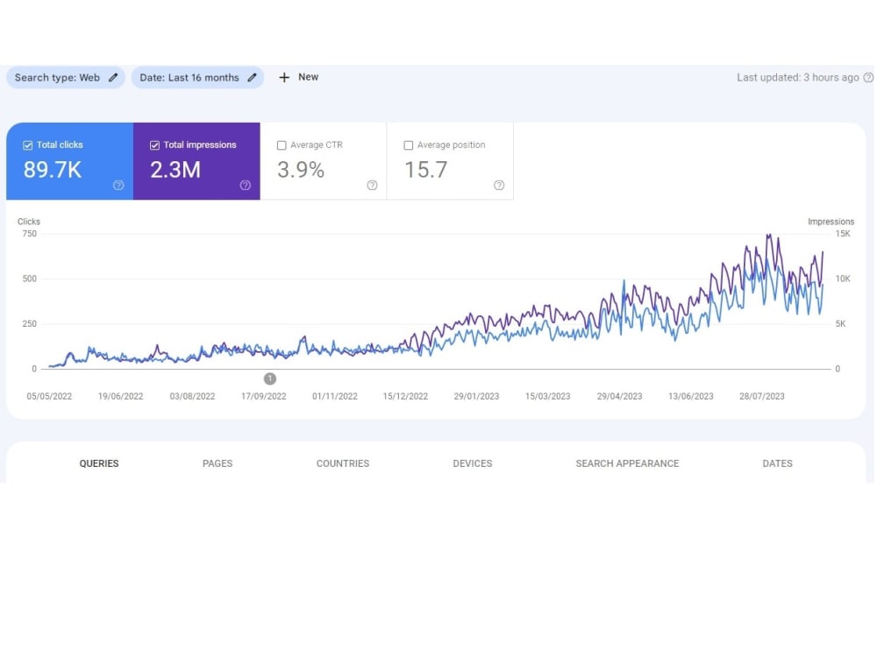Click the 29/04/2023 date axis label
This screenshot has height=657, width=877.
coord(620,397)
